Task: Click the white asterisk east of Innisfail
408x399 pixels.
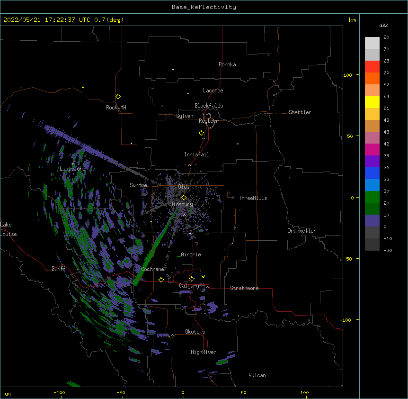Action: click(x=238, y=144)
